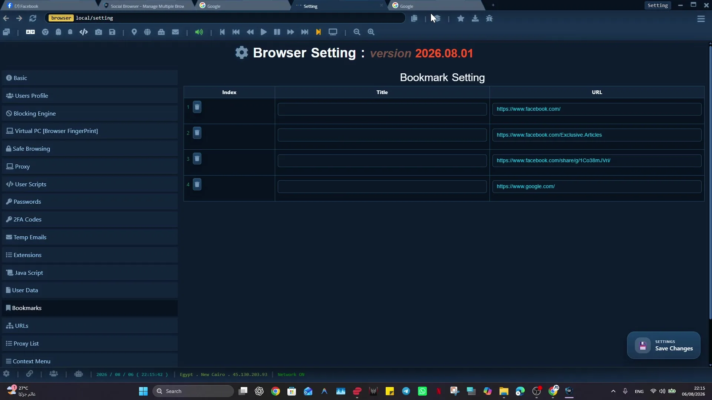
Task: Click the rewind playback control
Action: coord(250,32)
